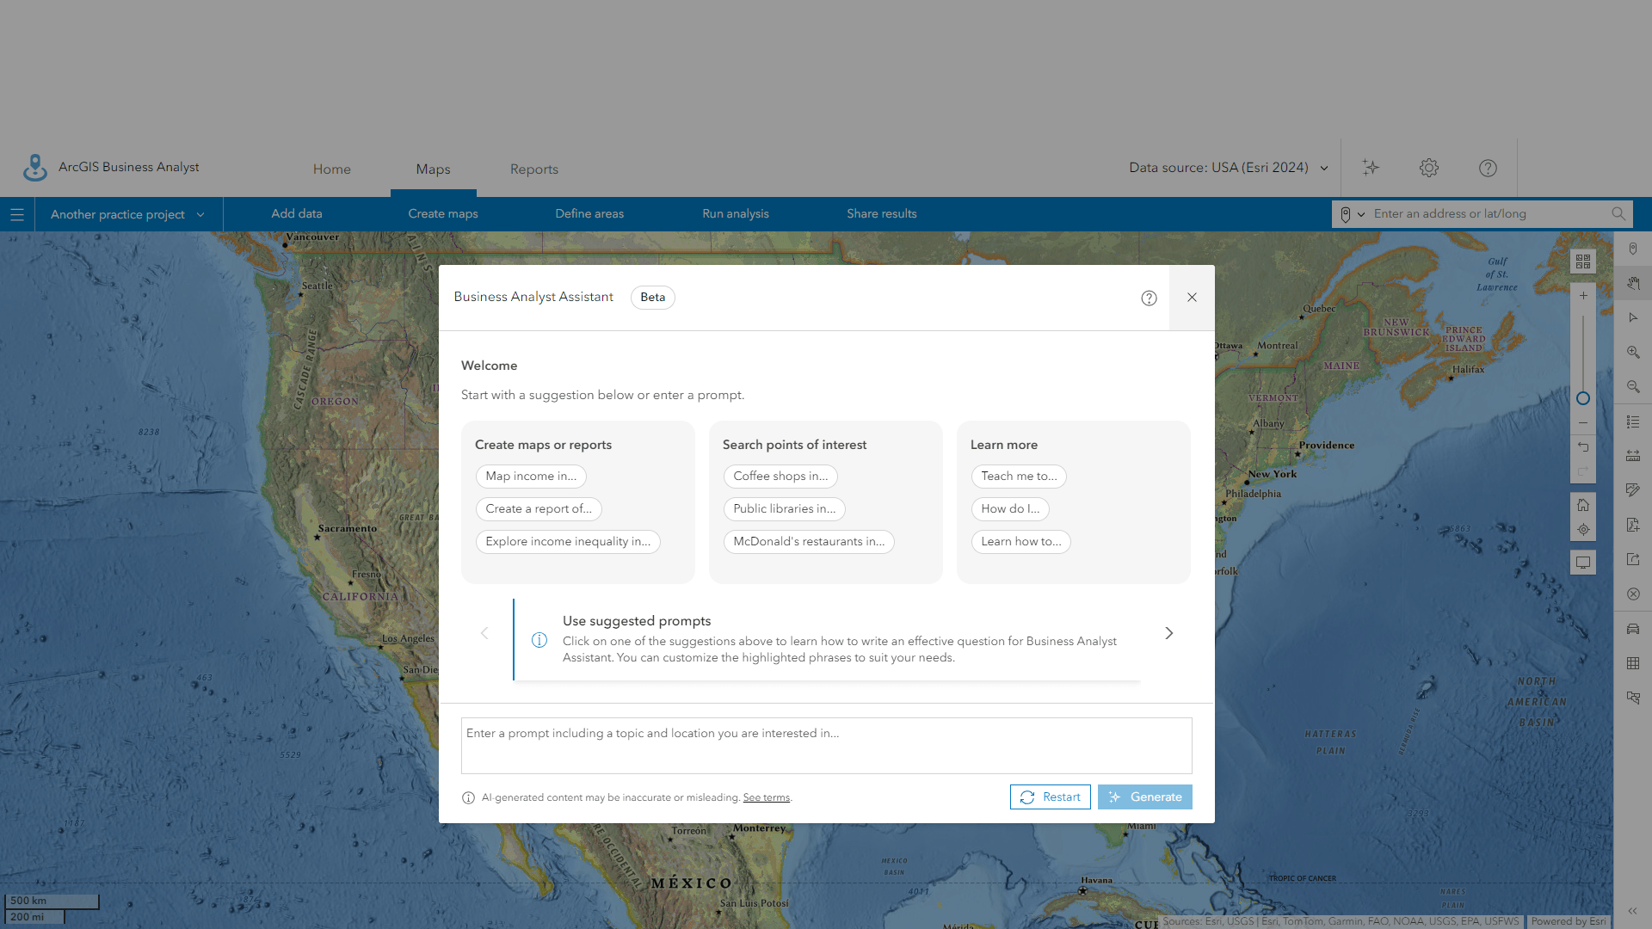Viewport: 1652px width, 929px height.
Task: Switch to the Reports tab
Action: [x=533, y=169]
